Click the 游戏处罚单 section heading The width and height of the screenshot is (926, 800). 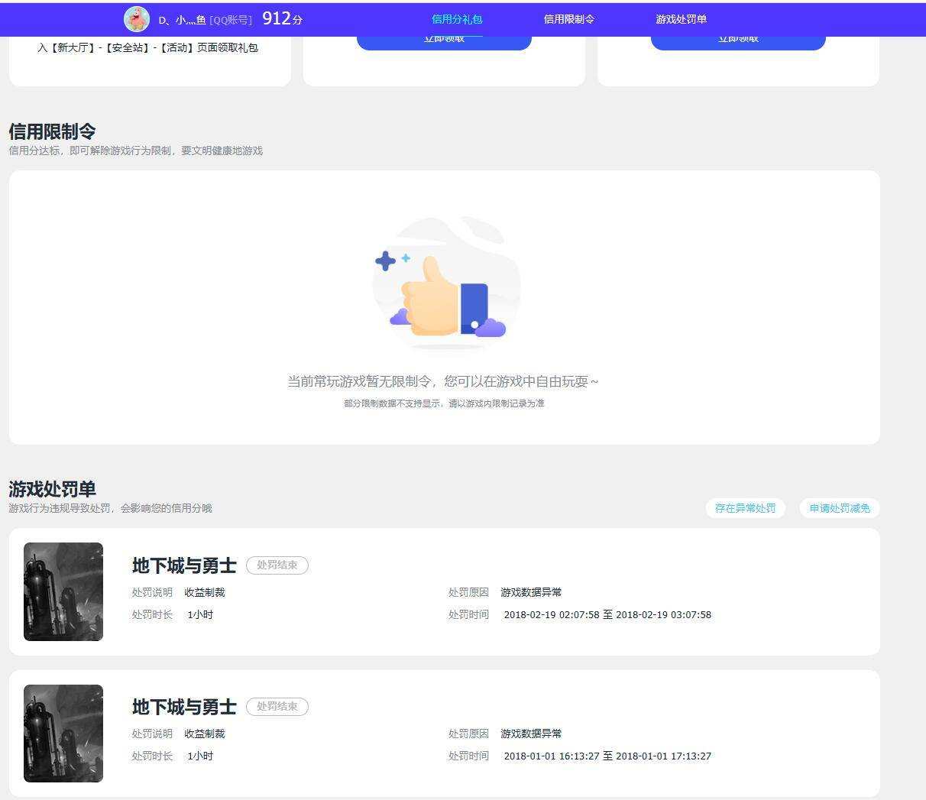click(x=52, y=489)
